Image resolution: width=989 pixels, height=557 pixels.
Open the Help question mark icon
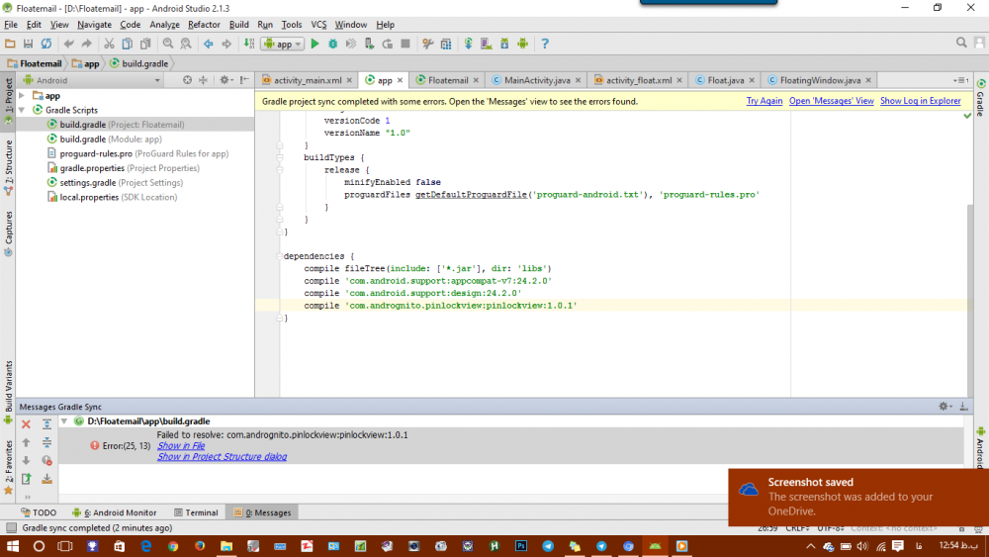click(x=545, y=44)
